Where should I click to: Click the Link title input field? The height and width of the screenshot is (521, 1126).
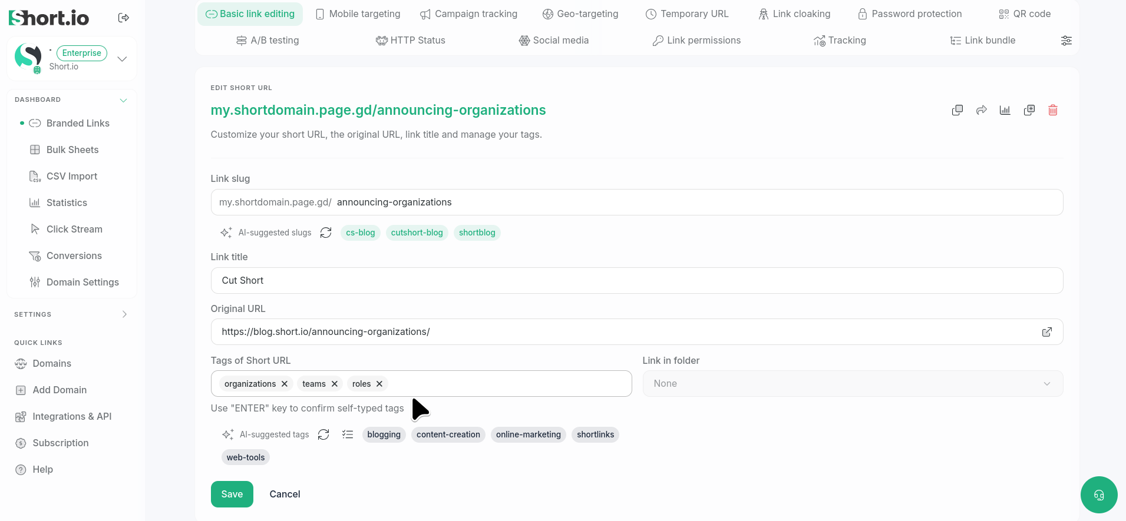click(x=637, y=281)
